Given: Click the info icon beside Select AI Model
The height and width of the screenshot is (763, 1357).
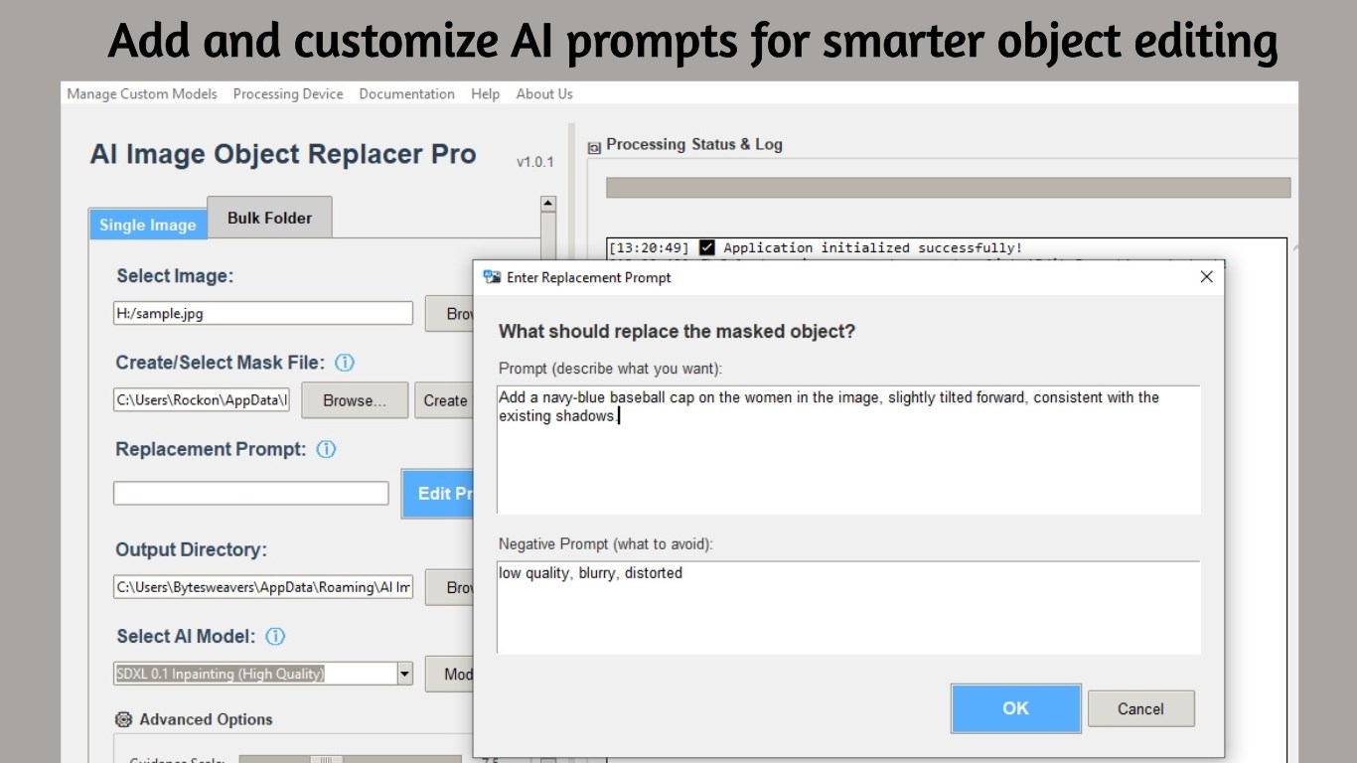Looking at the screenshot, I should click(275, 636).
